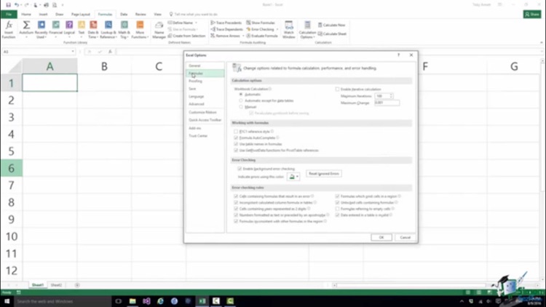
Task: Click the Tell me search box
Action: point(193,15)
